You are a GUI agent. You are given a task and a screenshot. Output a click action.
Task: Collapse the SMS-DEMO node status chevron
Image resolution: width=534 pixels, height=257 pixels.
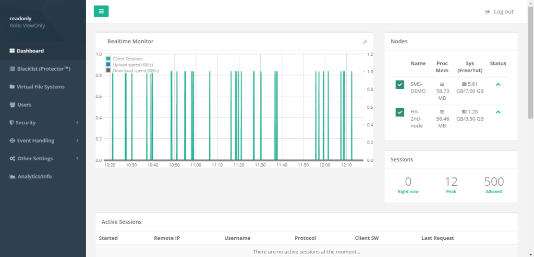tap(498, 84)
